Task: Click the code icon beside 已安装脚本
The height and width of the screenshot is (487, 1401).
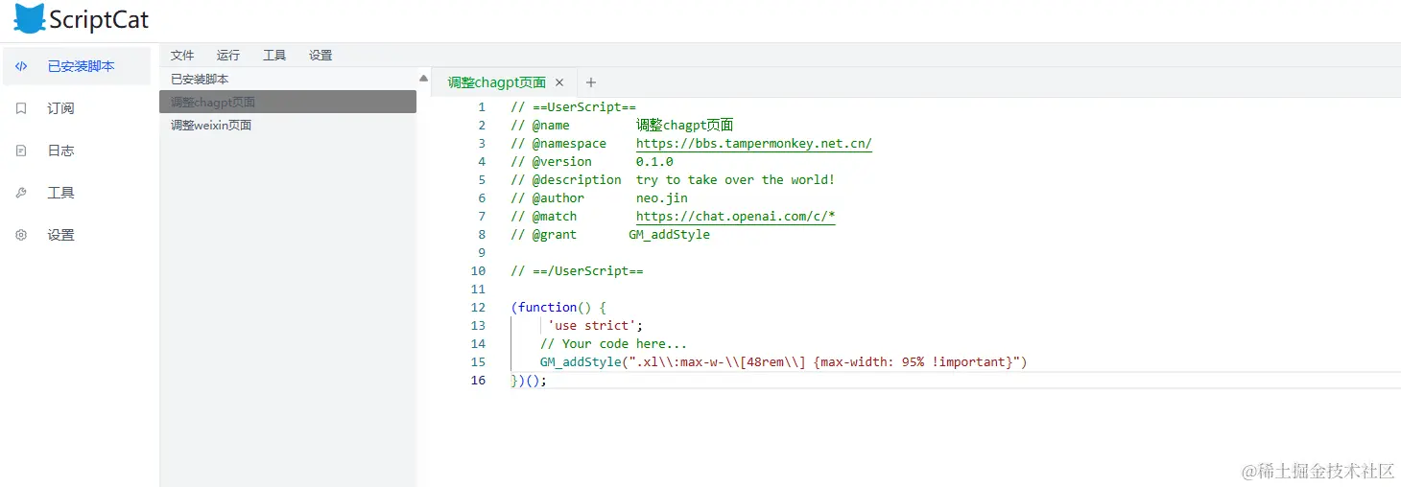Action: point(21,66)
